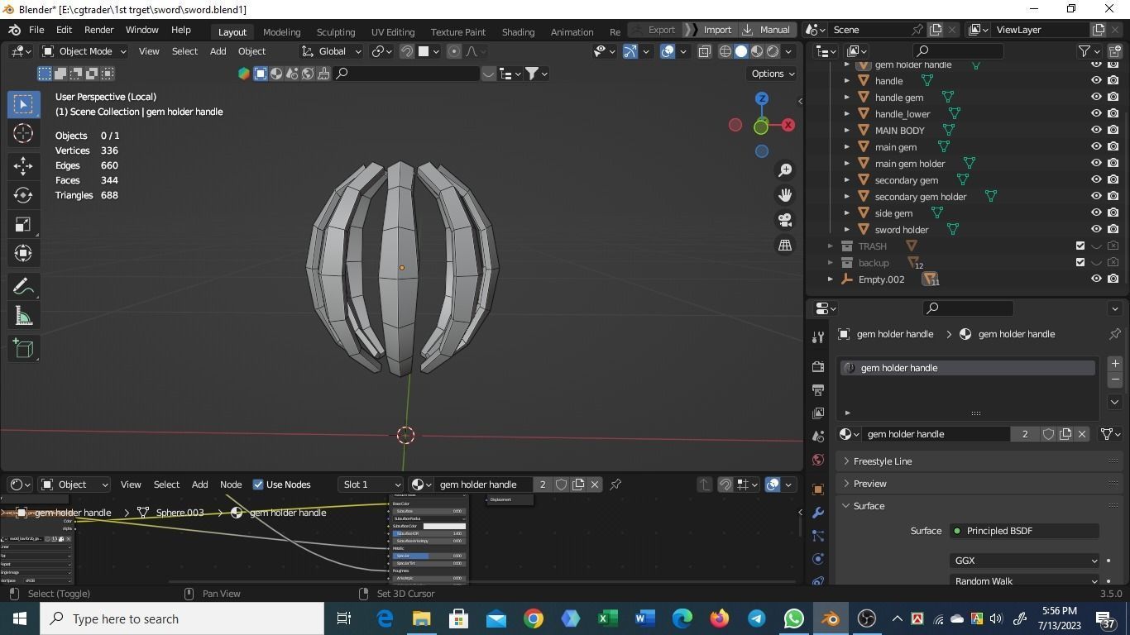Select the Move tool

point(23,165)
